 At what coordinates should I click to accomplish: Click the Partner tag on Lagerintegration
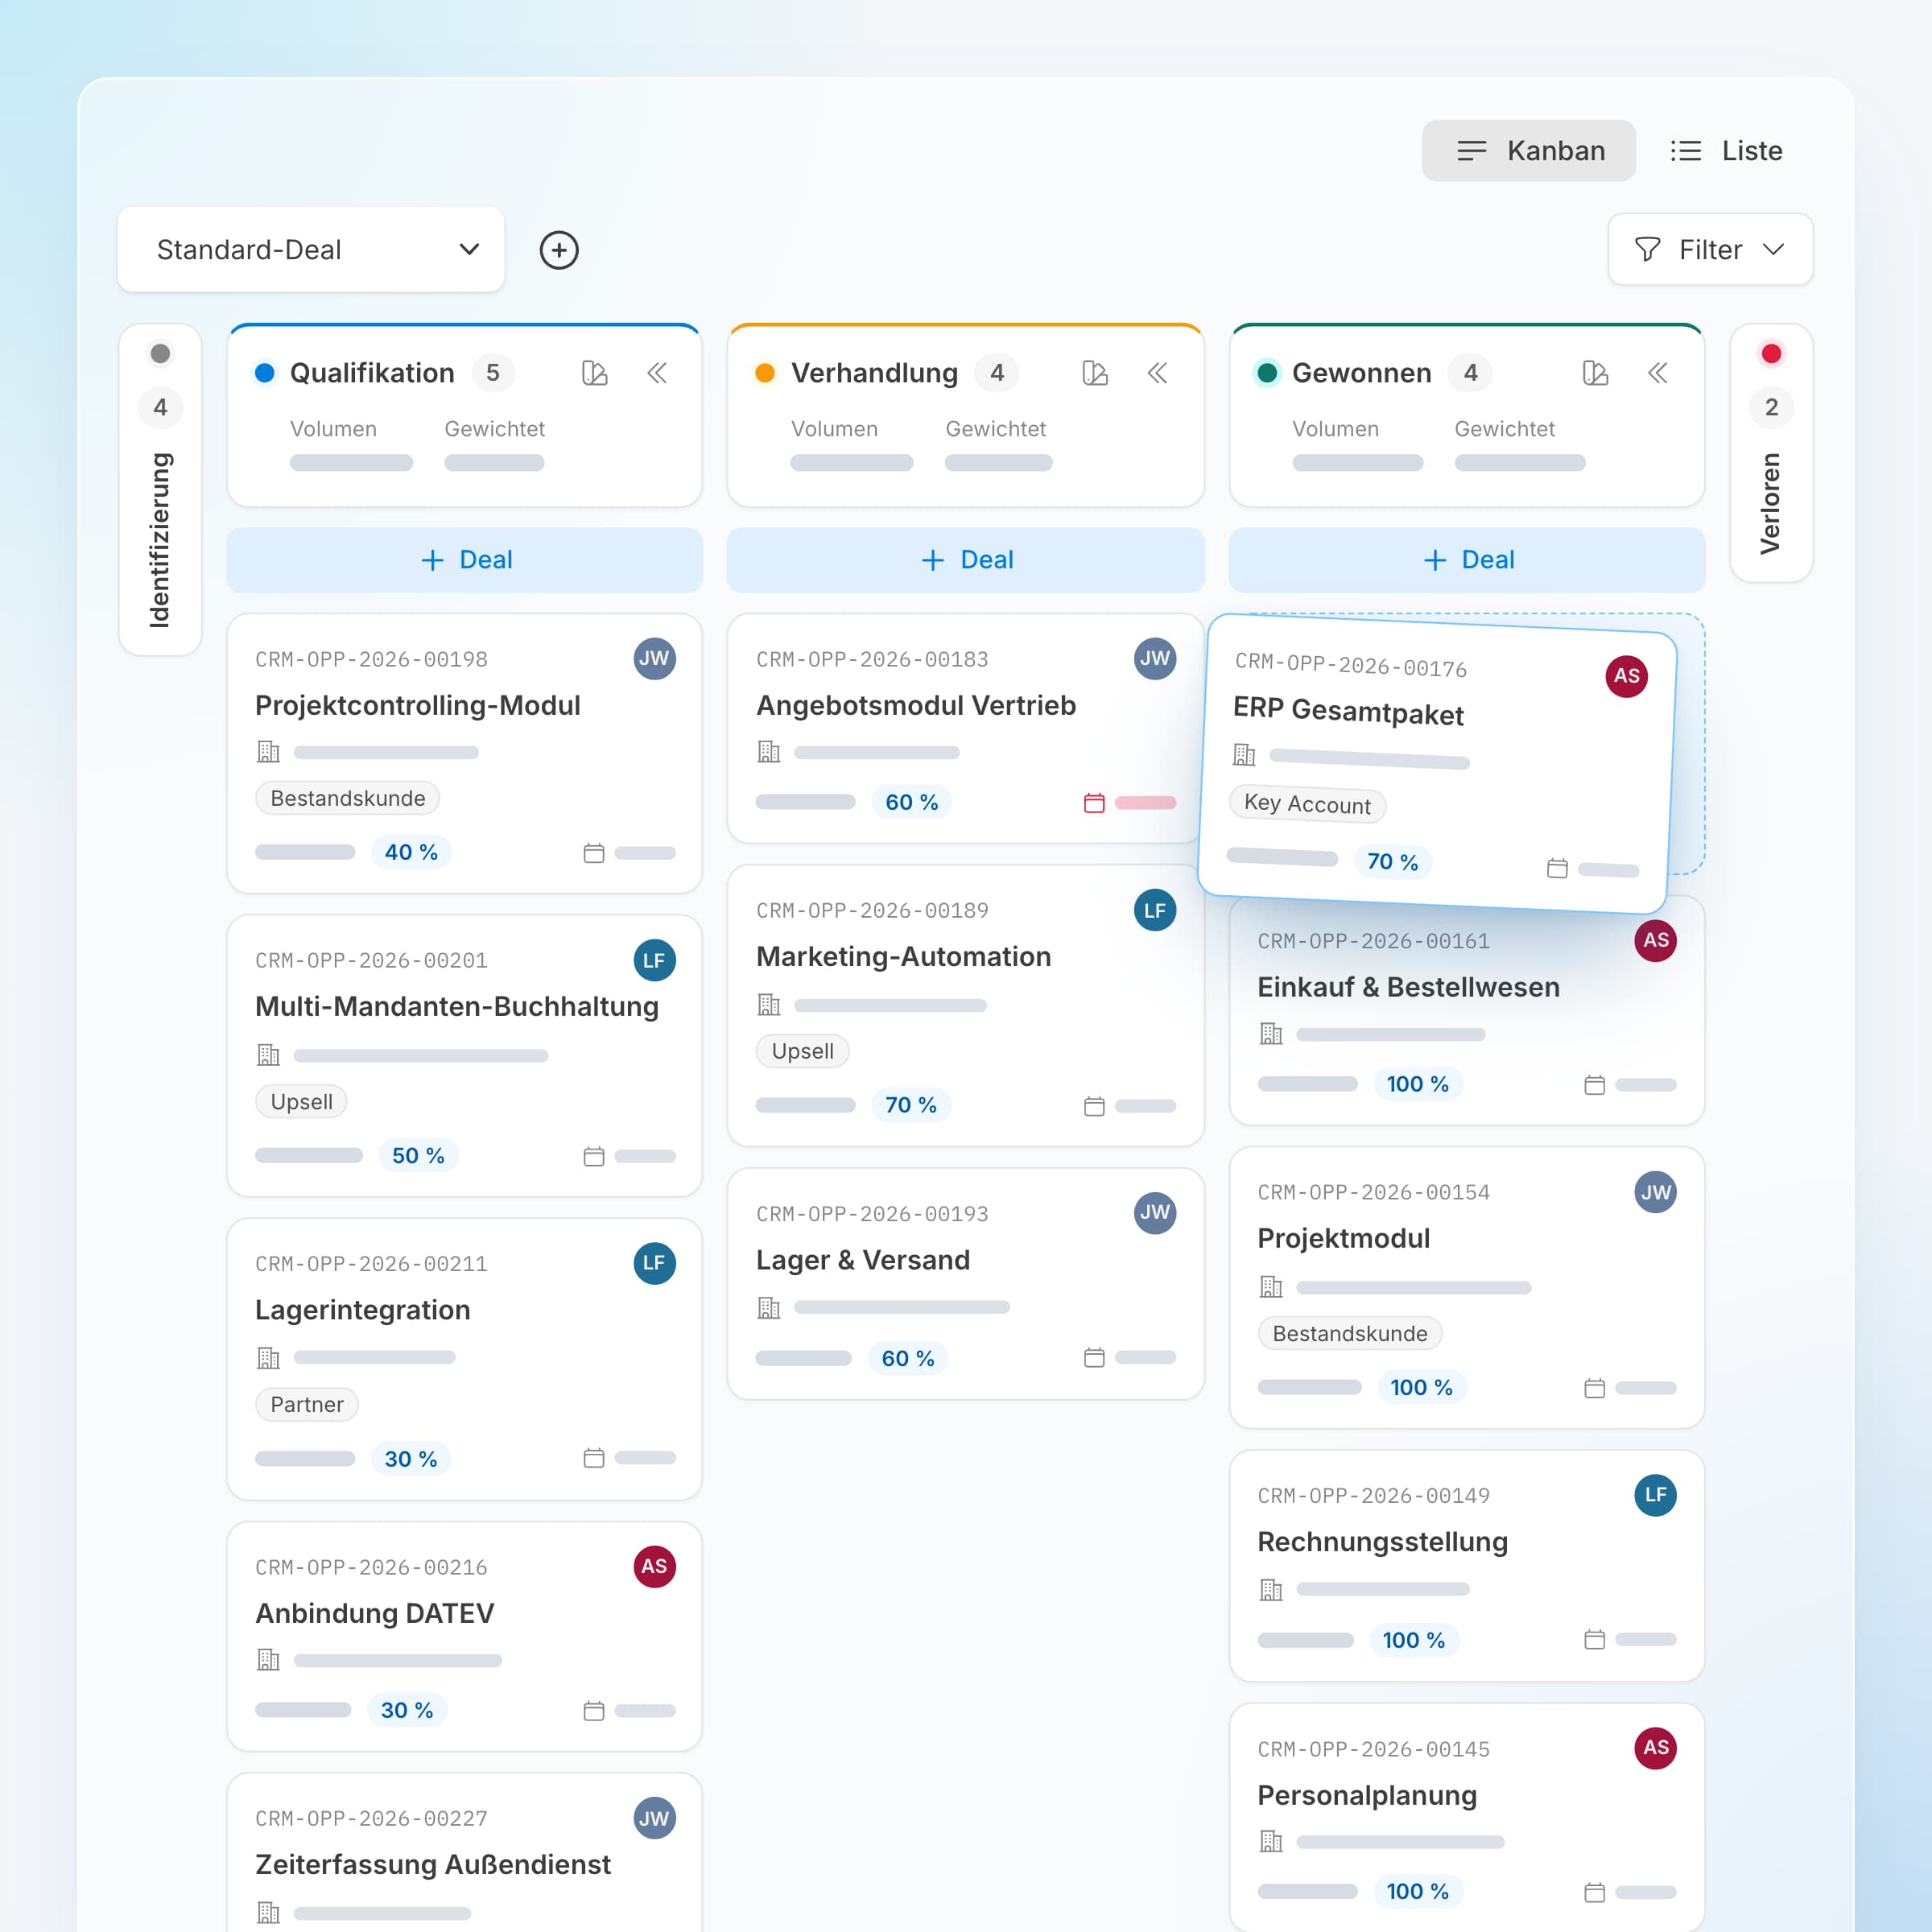307,1405
